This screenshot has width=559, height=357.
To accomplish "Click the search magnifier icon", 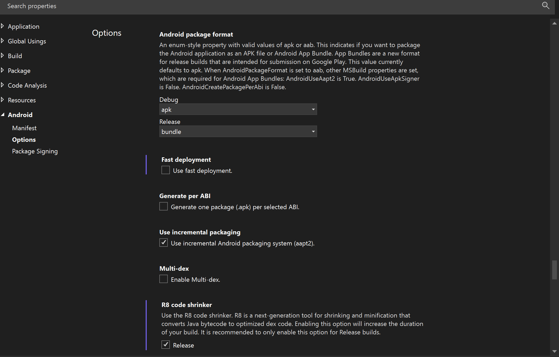I will pos(546,6).
